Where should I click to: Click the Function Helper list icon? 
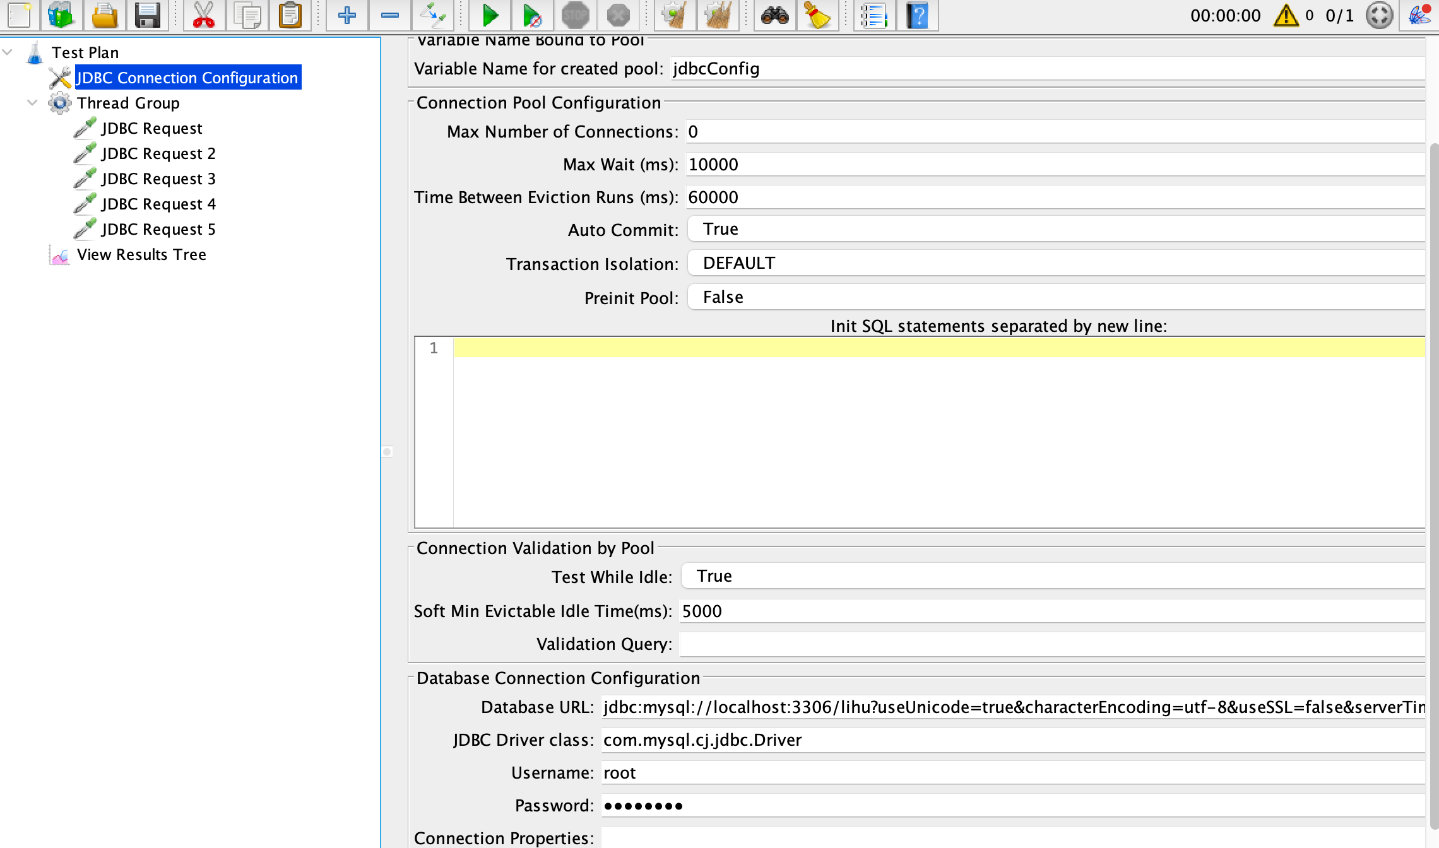pos(874,15)
